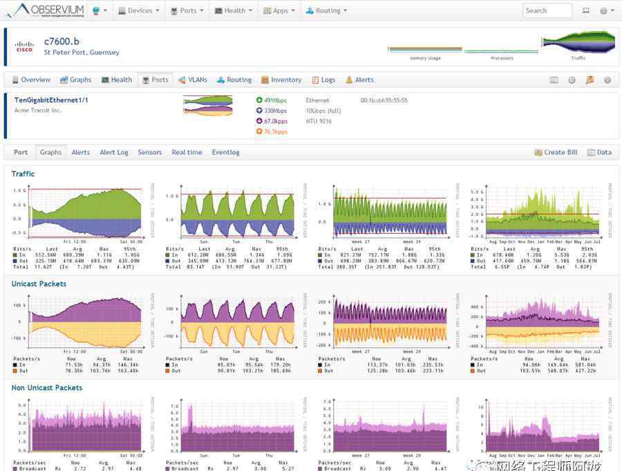
Task: Select the Eventlog port tab
Action: point(225,152)
